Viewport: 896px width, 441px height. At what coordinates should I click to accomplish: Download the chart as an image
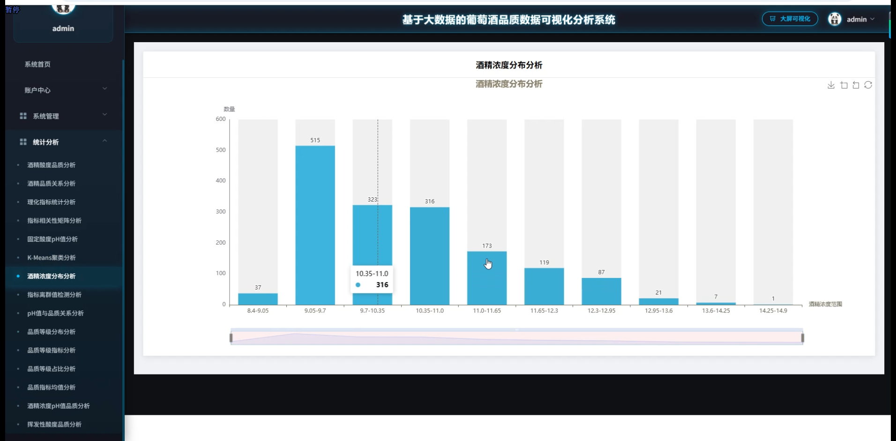tap(831, 85)
